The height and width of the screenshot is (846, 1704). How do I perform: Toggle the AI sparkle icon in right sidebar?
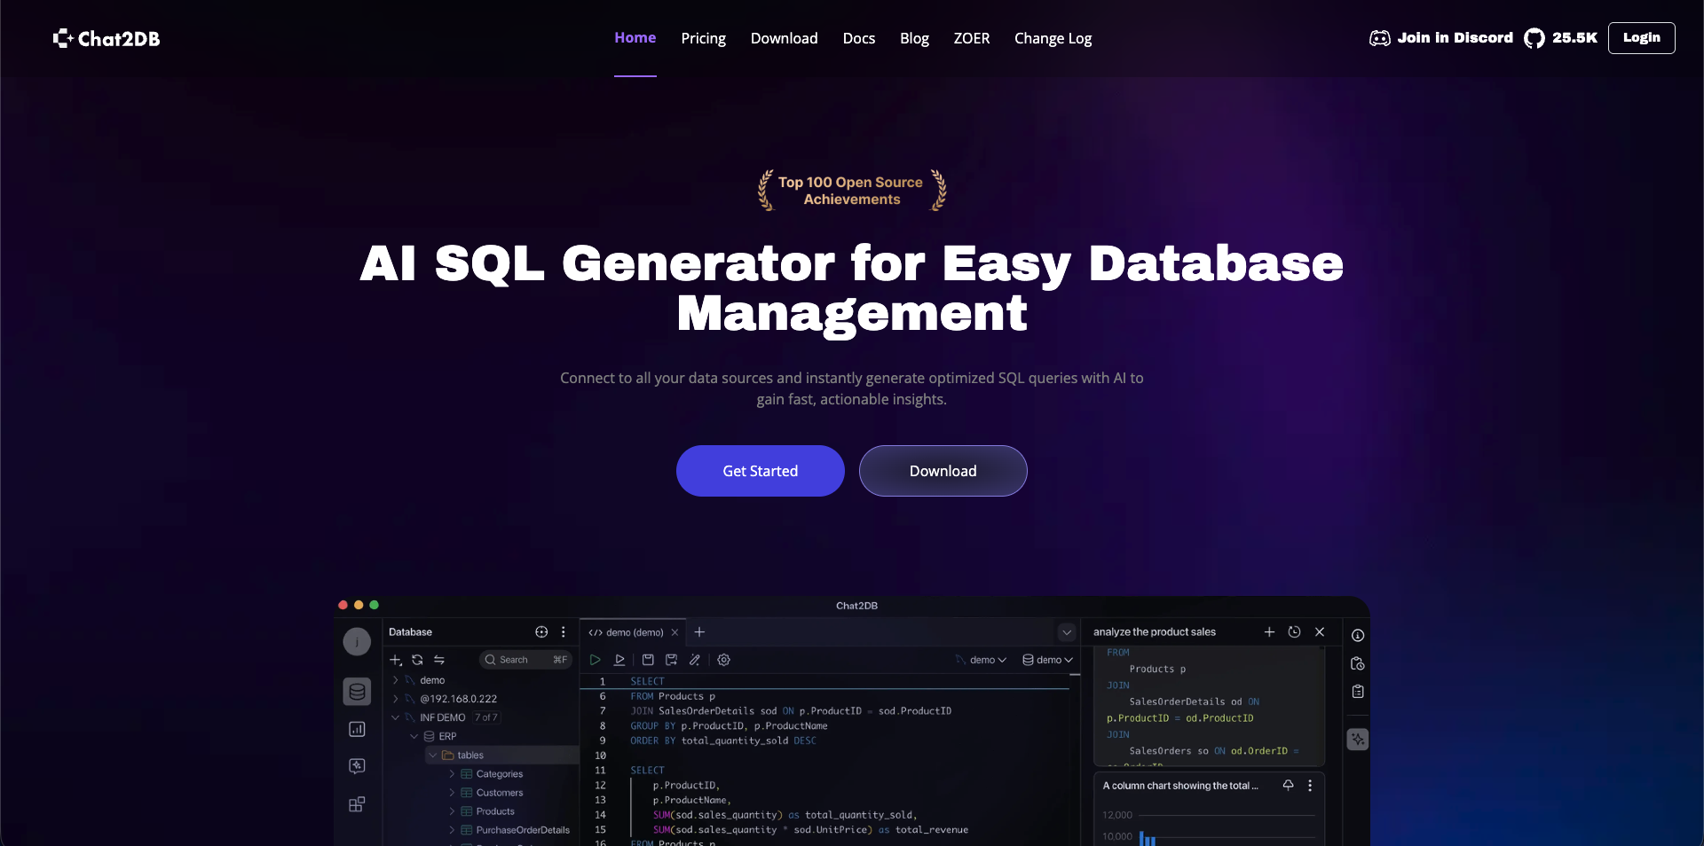[x=1358, y=740]
